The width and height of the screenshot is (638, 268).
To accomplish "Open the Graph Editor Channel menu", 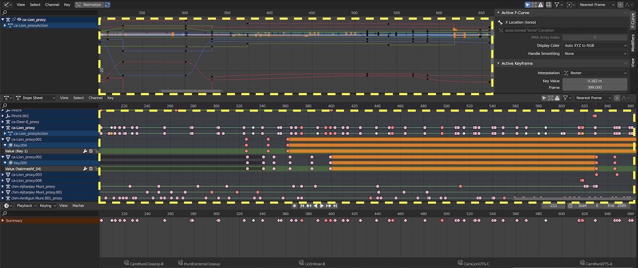I will (x=52, y=4).
